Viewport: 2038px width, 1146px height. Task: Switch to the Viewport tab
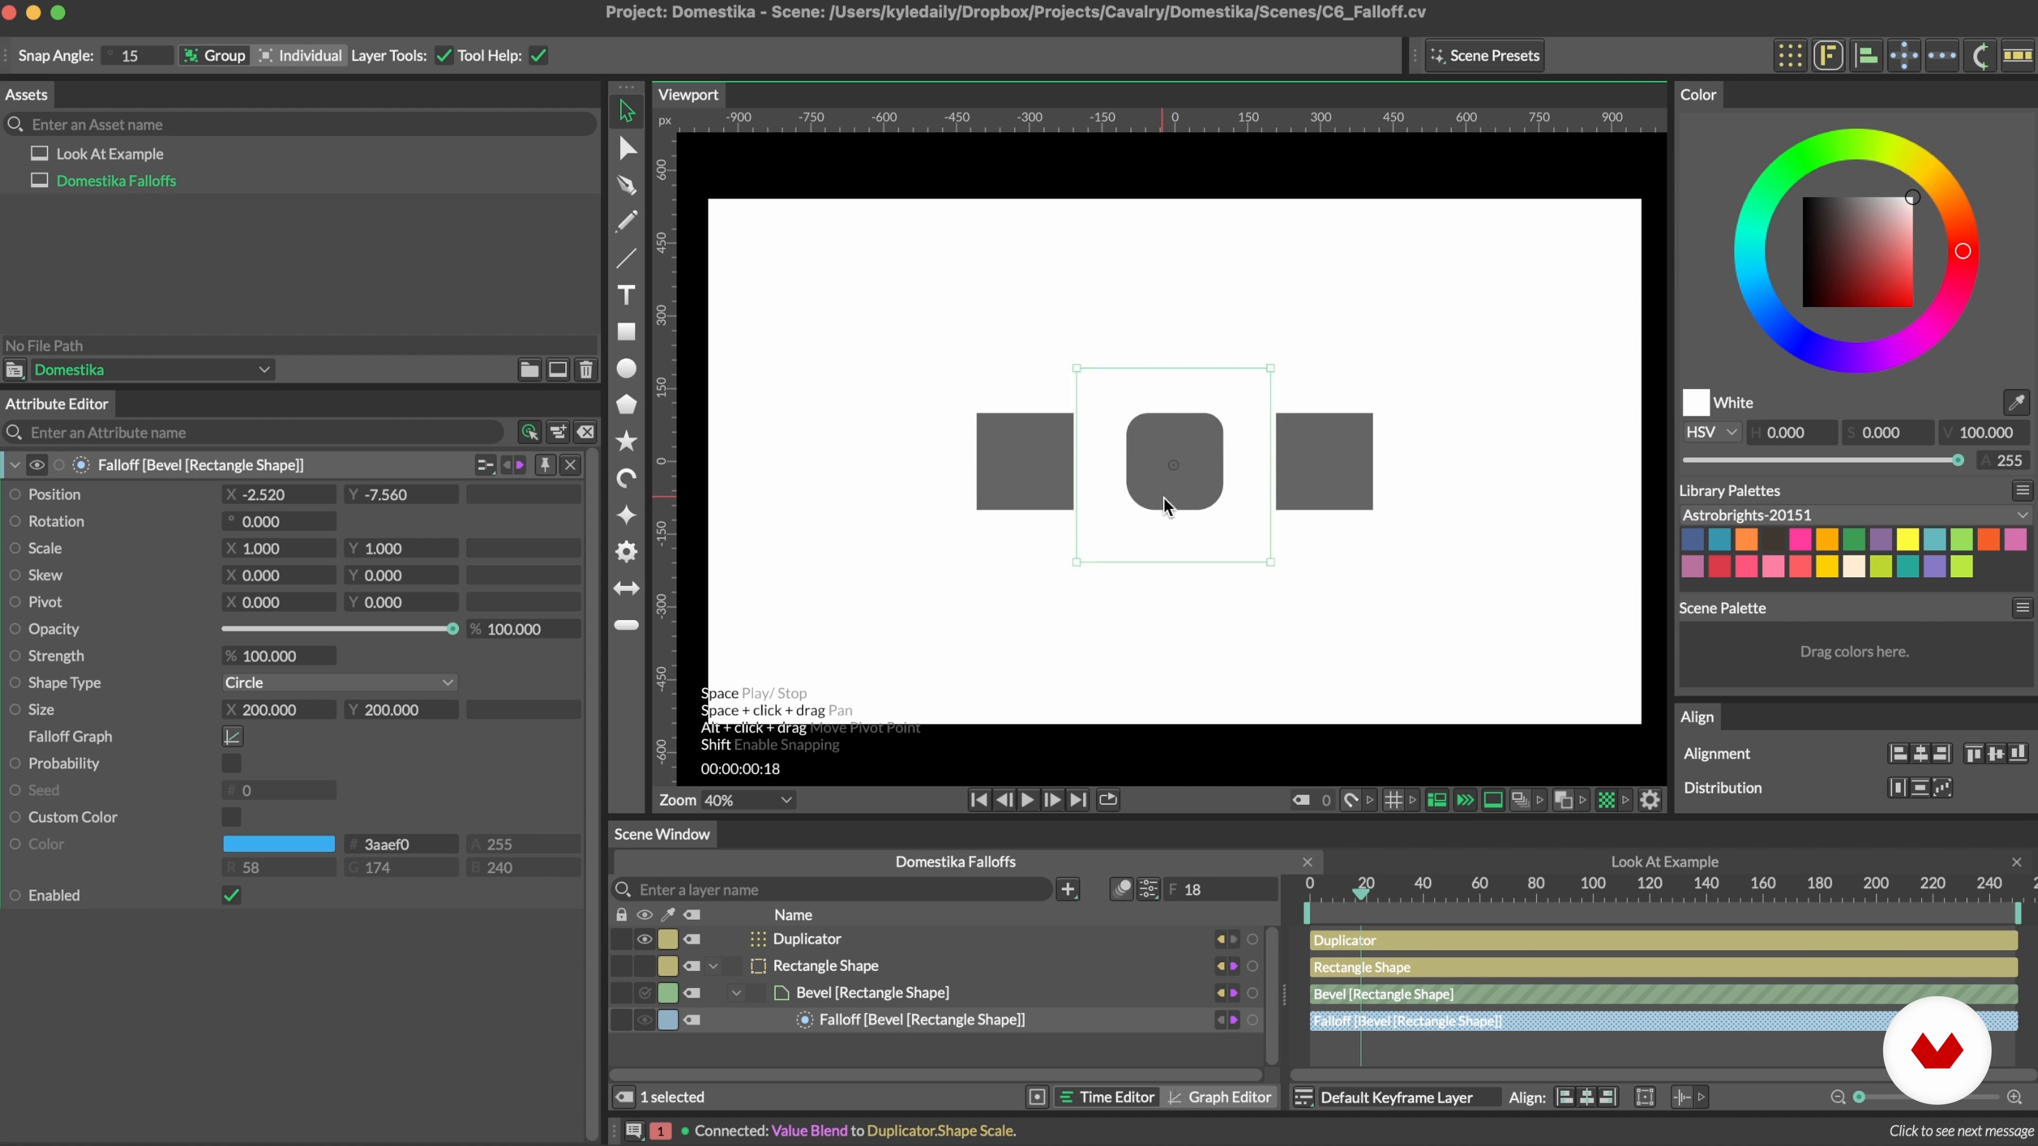pos(687,95)
